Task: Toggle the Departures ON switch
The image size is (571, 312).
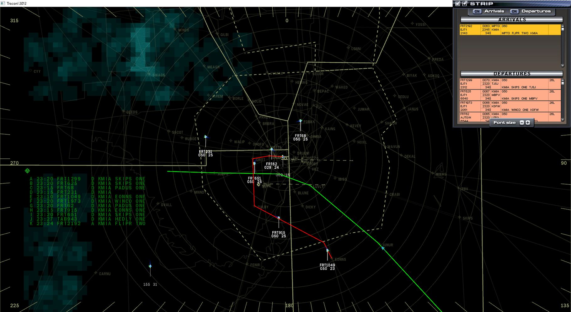Action: (514, 11)
